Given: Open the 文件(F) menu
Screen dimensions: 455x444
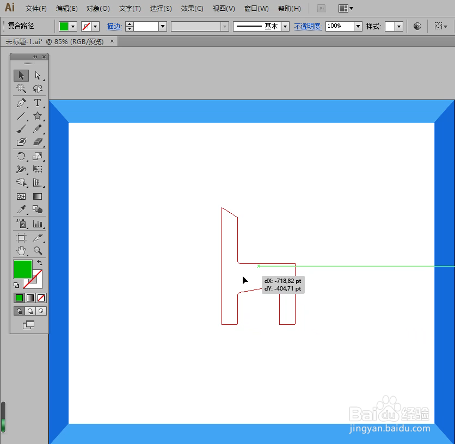Looking at the screenshot, I should point(36,9).
